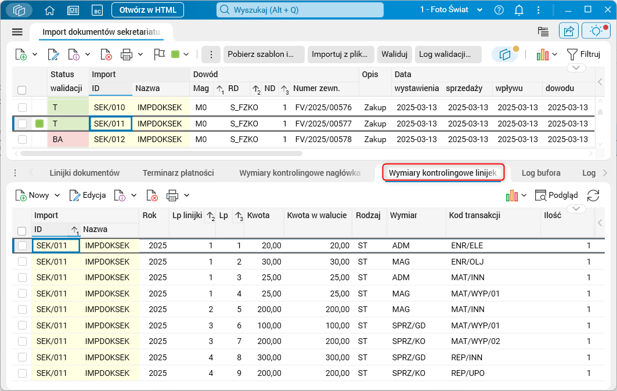Click the Otwórz w HTML button
The image size is (617, 391).
coord(147,10)
